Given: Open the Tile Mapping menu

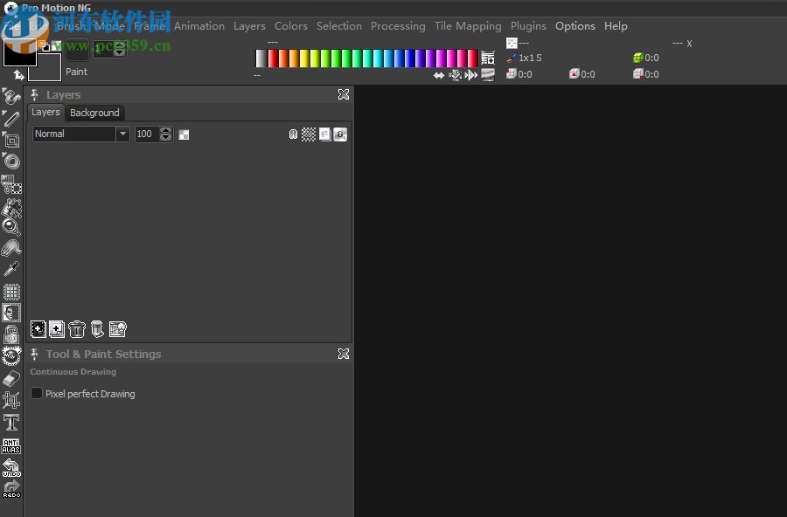Looking at the screenshot, I should coord(468,26).
